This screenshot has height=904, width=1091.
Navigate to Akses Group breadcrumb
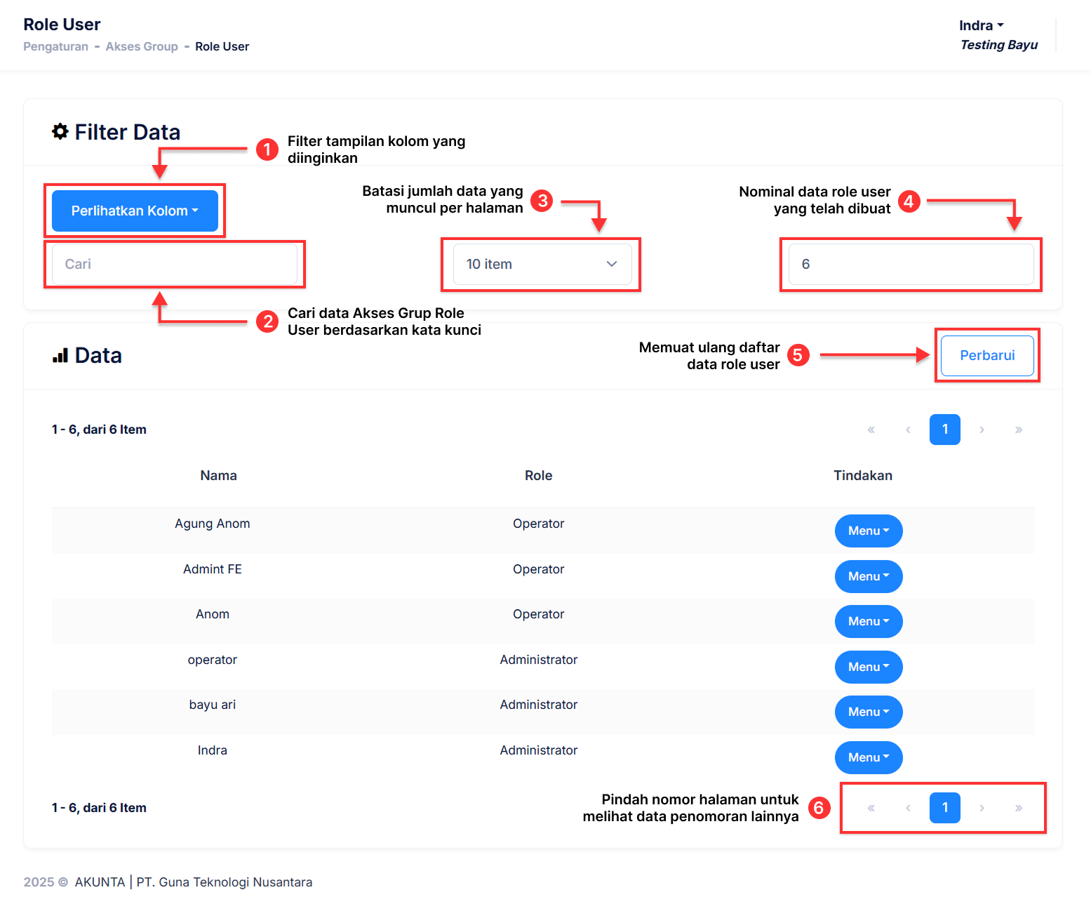142,46
